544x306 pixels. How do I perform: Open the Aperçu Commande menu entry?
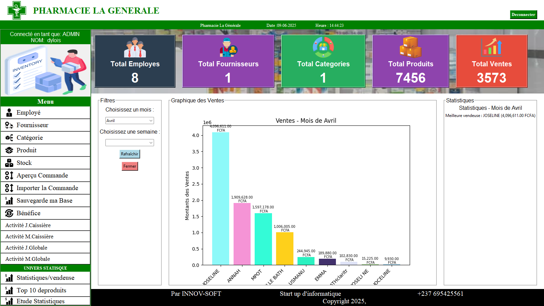pos(42,175)
